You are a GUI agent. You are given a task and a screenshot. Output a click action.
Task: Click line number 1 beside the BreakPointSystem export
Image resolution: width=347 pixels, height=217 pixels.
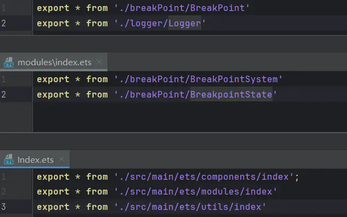pyautogui.click(x=3, y=79)
